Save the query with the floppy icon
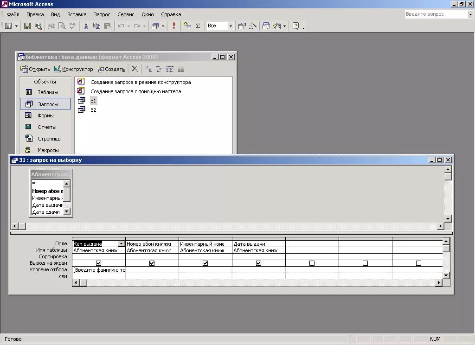 pos(27,26)
